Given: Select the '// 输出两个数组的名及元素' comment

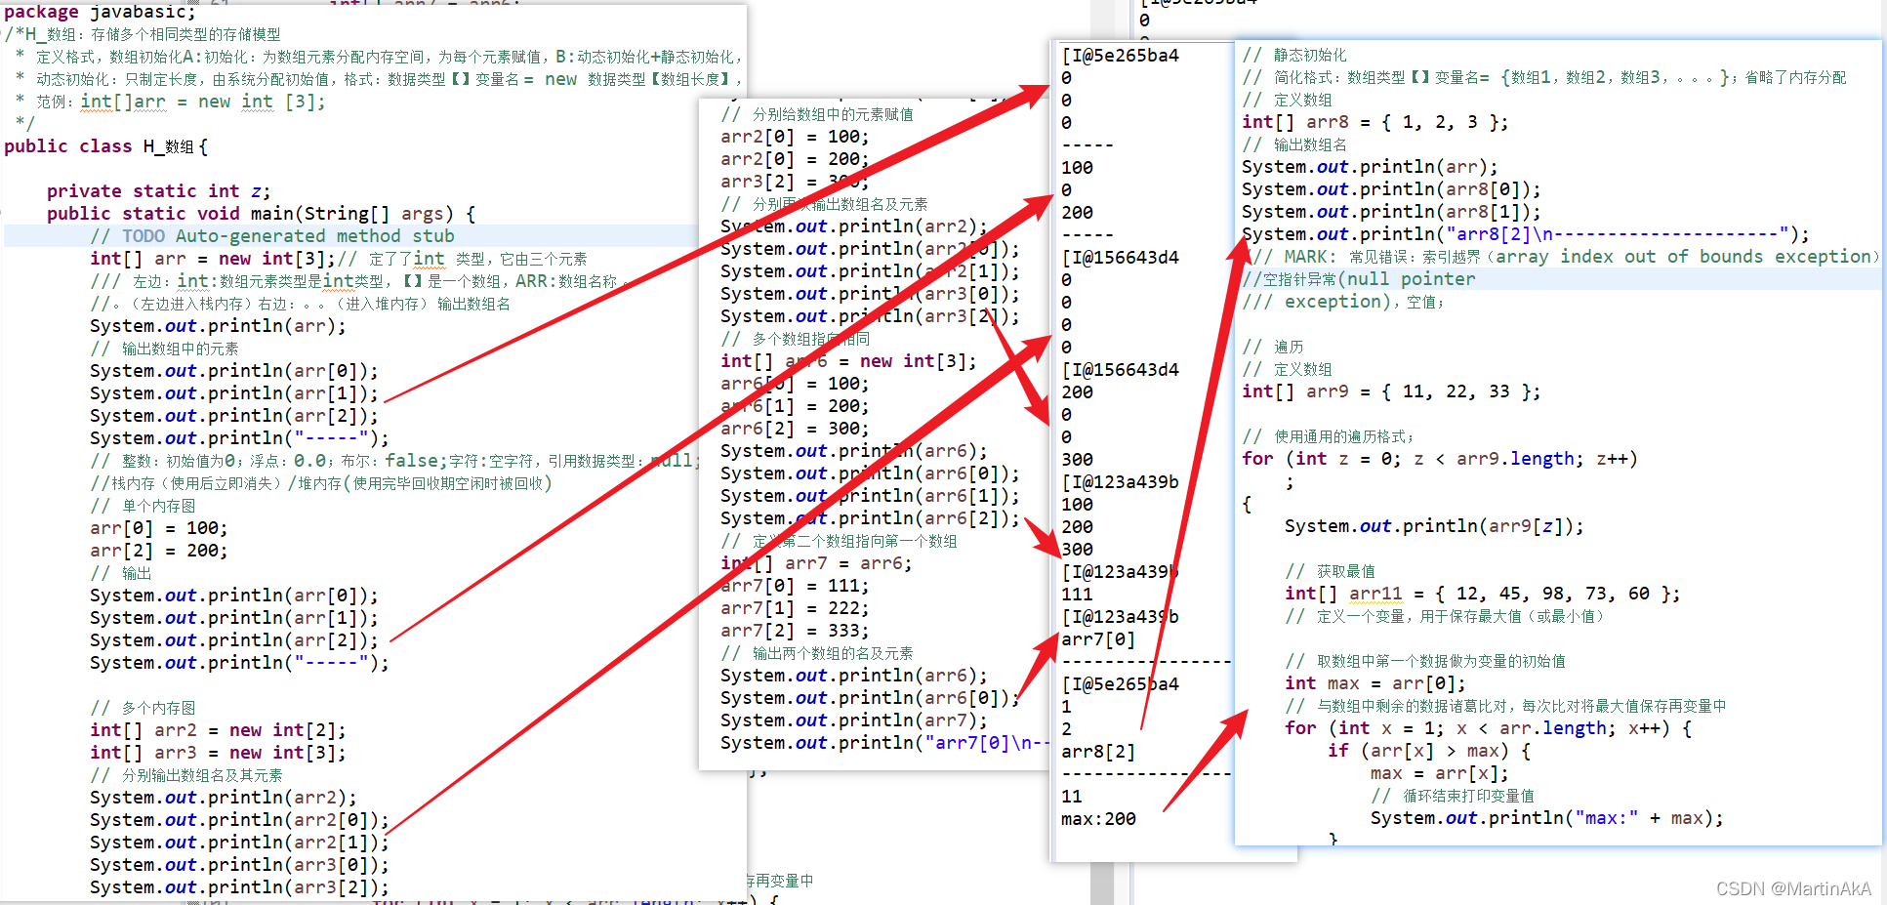Looking at the screenshot, I should tap(817, 653).
